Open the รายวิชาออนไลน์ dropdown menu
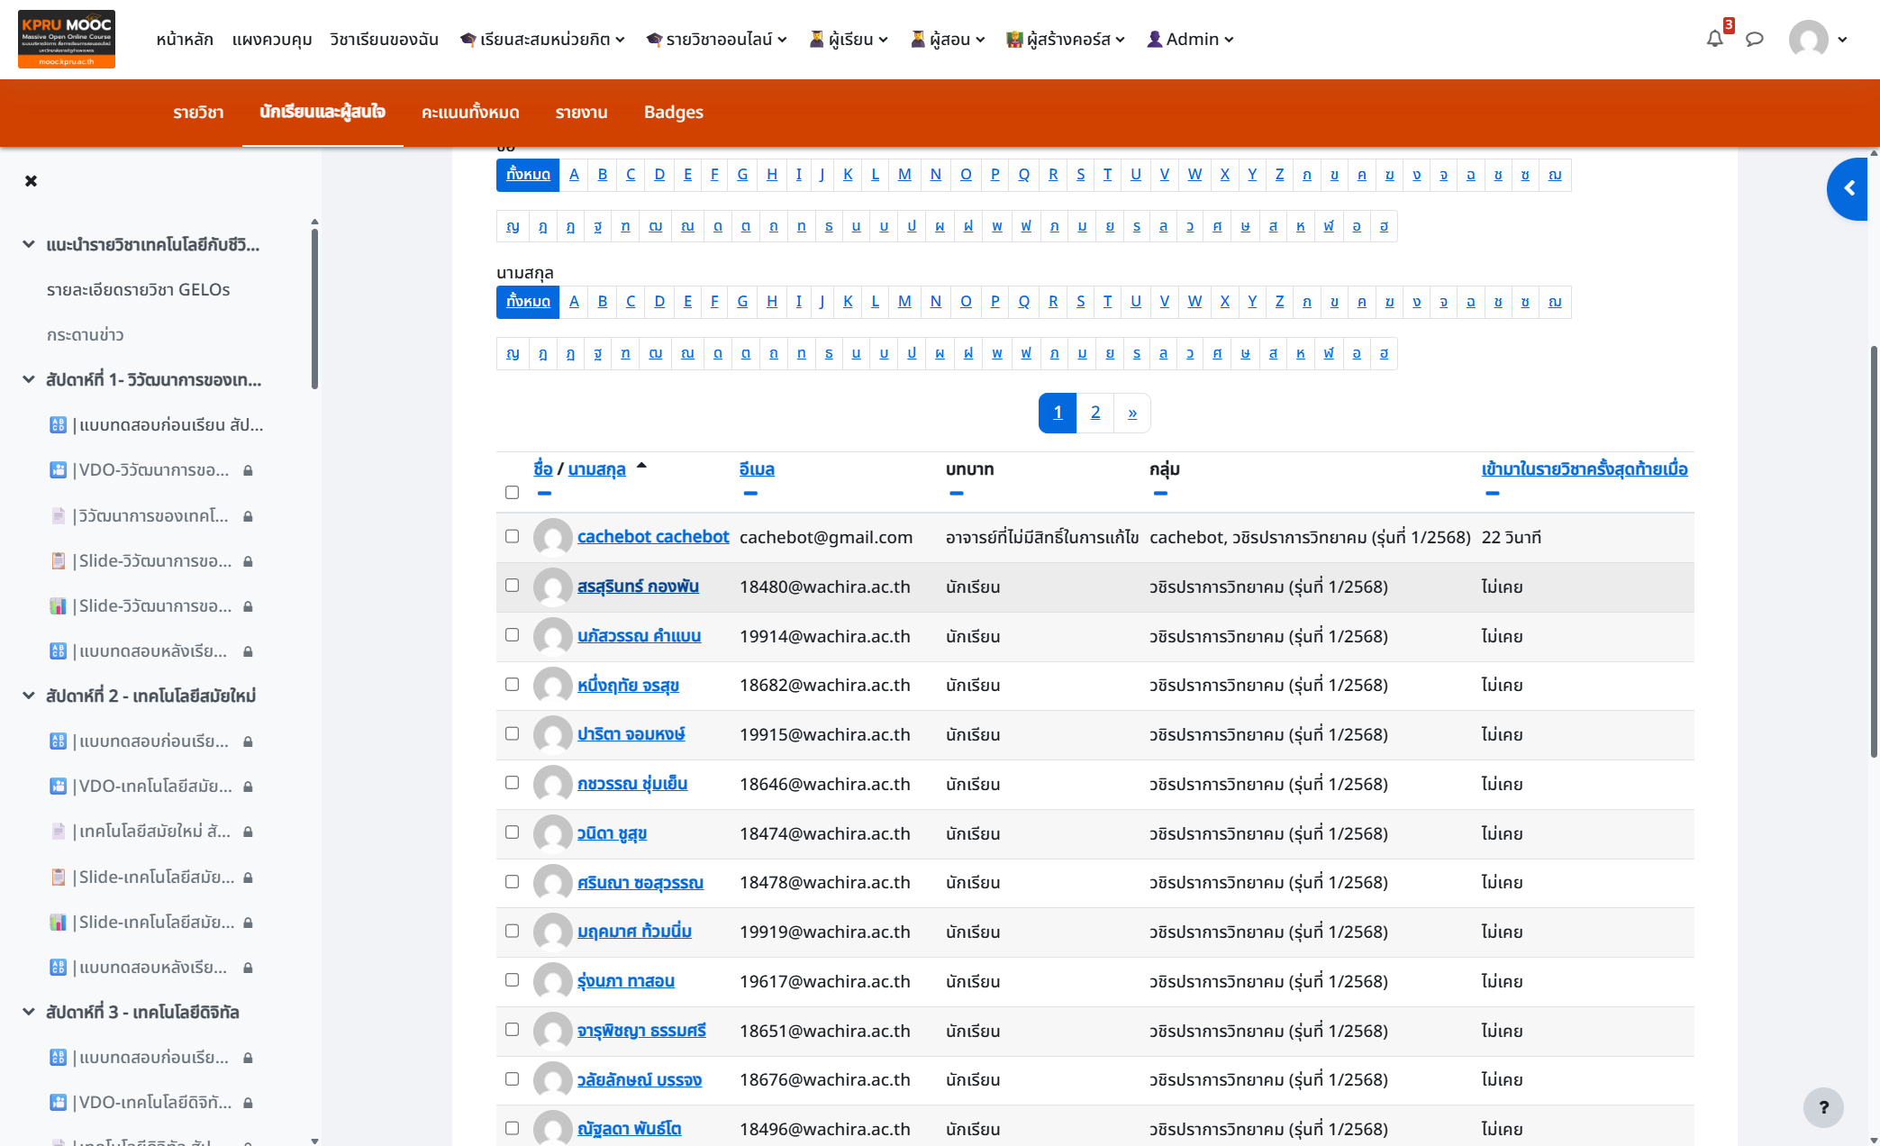 coord(716,39)
